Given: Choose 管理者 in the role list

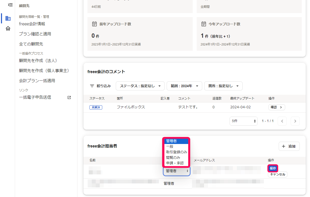Looking at the screenshot, I should [x=176, y=141].
